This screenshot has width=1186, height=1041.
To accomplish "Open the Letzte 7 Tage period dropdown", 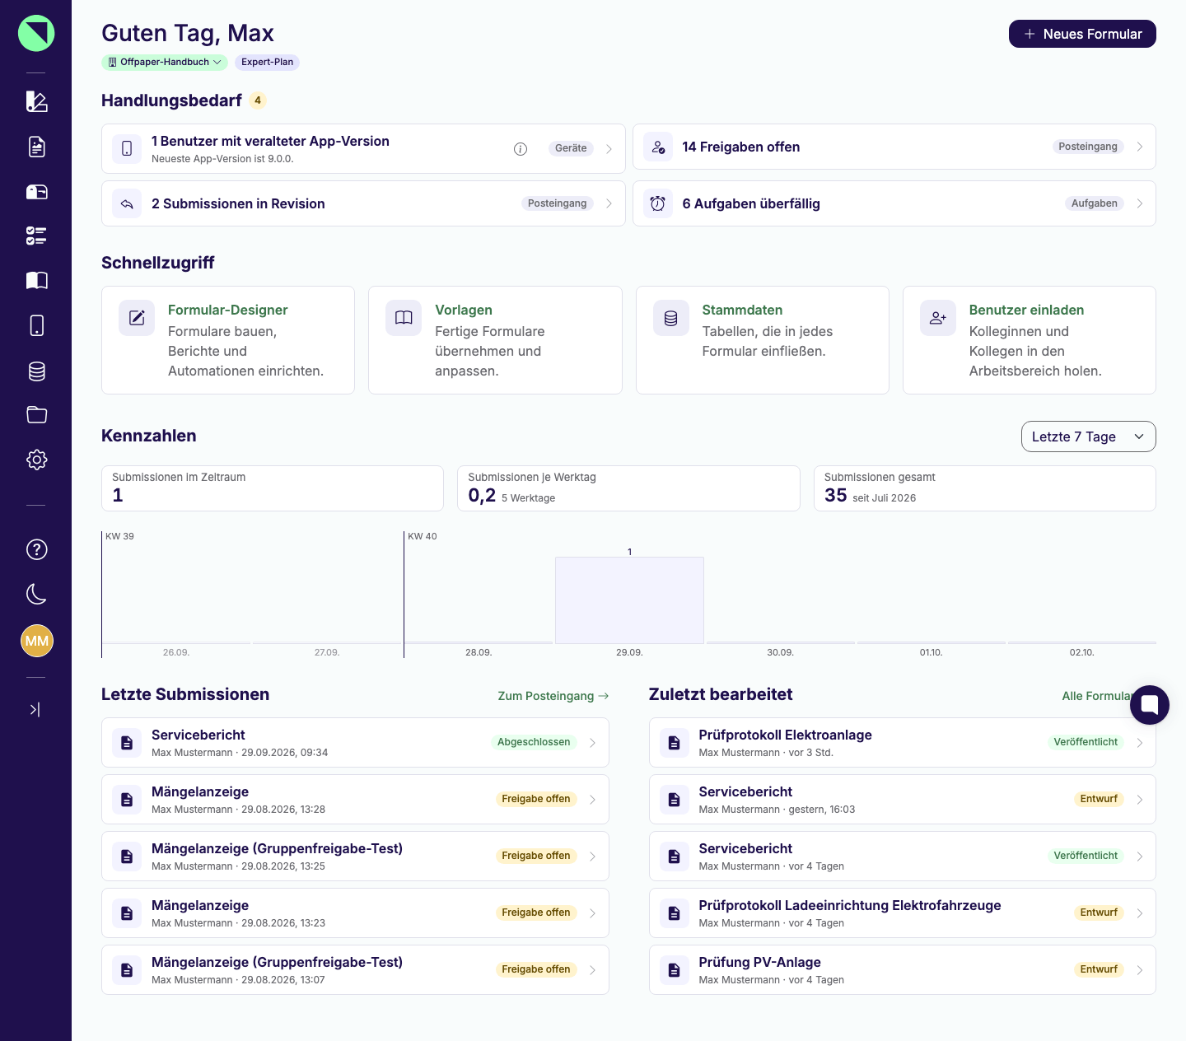I will click(x=1088, y=436).
